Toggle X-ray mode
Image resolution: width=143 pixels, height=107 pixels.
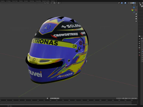[129, 3]
